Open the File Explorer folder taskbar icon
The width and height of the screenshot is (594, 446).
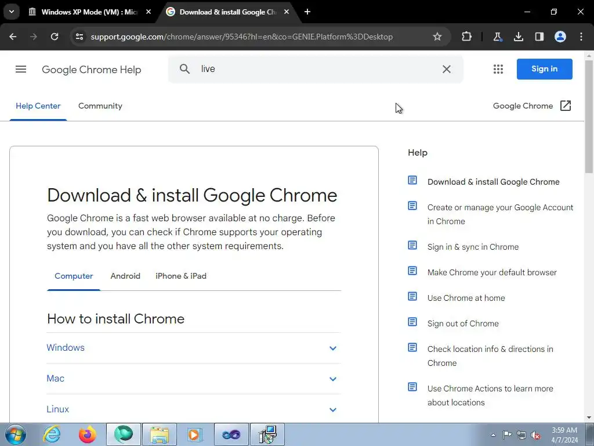click(x=159, y=434)
